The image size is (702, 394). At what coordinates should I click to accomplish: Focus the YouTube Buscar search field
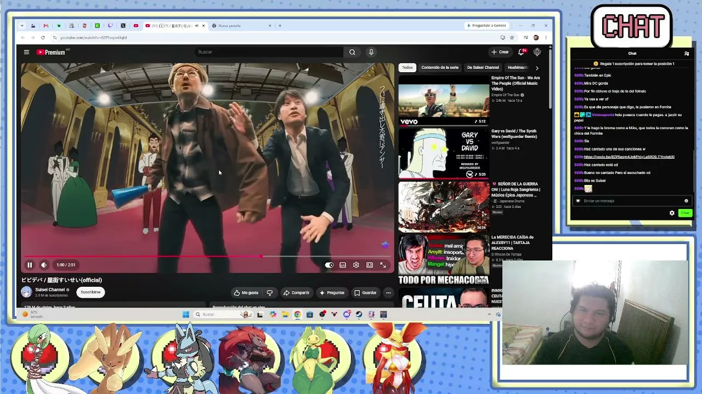pyautogui.click(x=269, y=52)
